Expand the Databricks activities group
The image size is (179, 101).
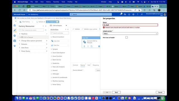tap(51, 63)
